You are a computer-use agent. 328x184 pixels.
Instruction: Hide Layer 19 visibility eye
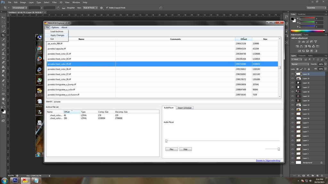pyautogui.click(x=292, y=79)
